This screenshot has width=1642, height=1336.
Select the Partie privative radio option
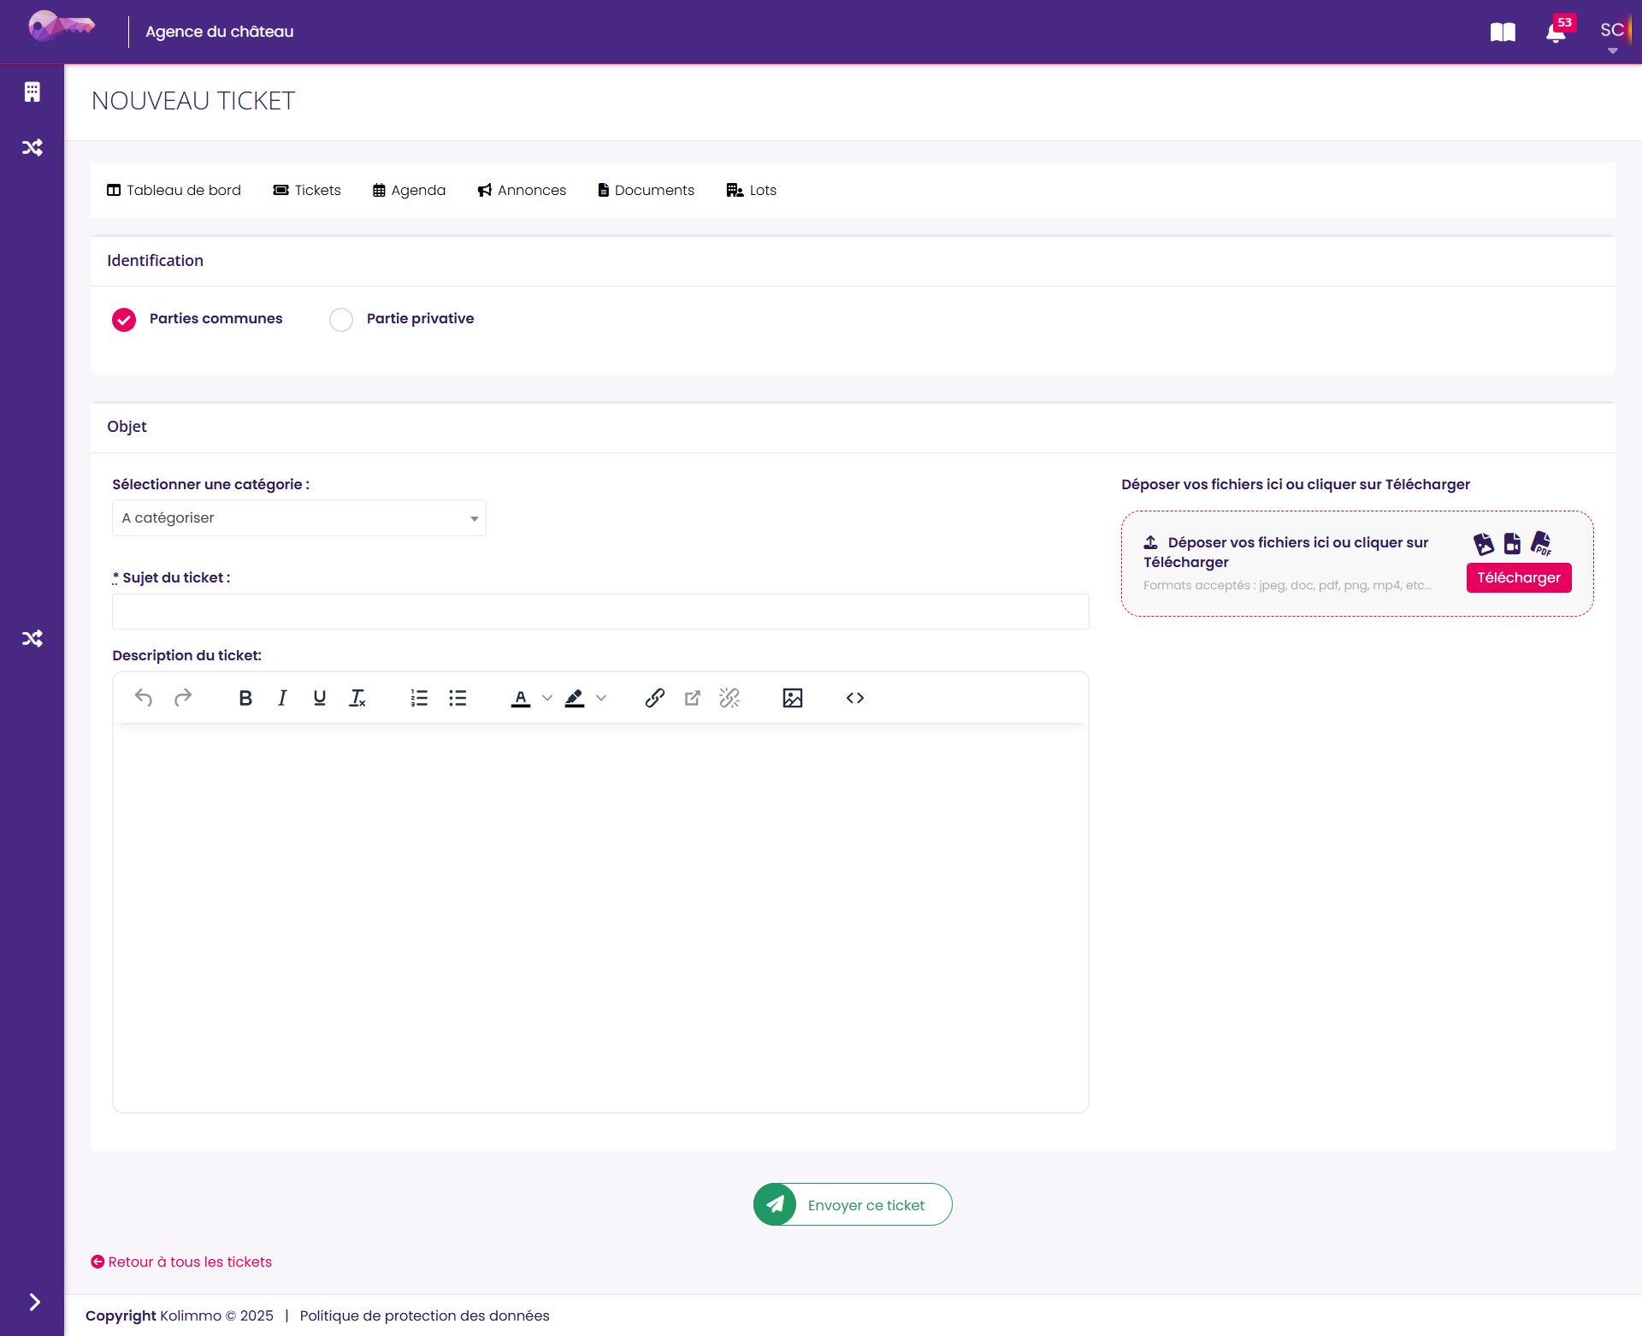341,320
